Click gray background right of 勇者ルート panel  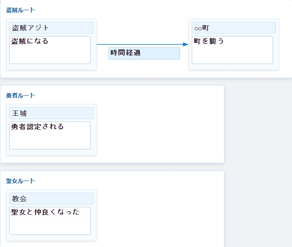coord(259,130)
